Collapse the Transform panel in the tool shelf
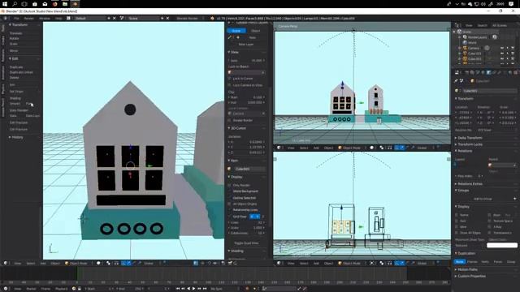 click(10, 25)
